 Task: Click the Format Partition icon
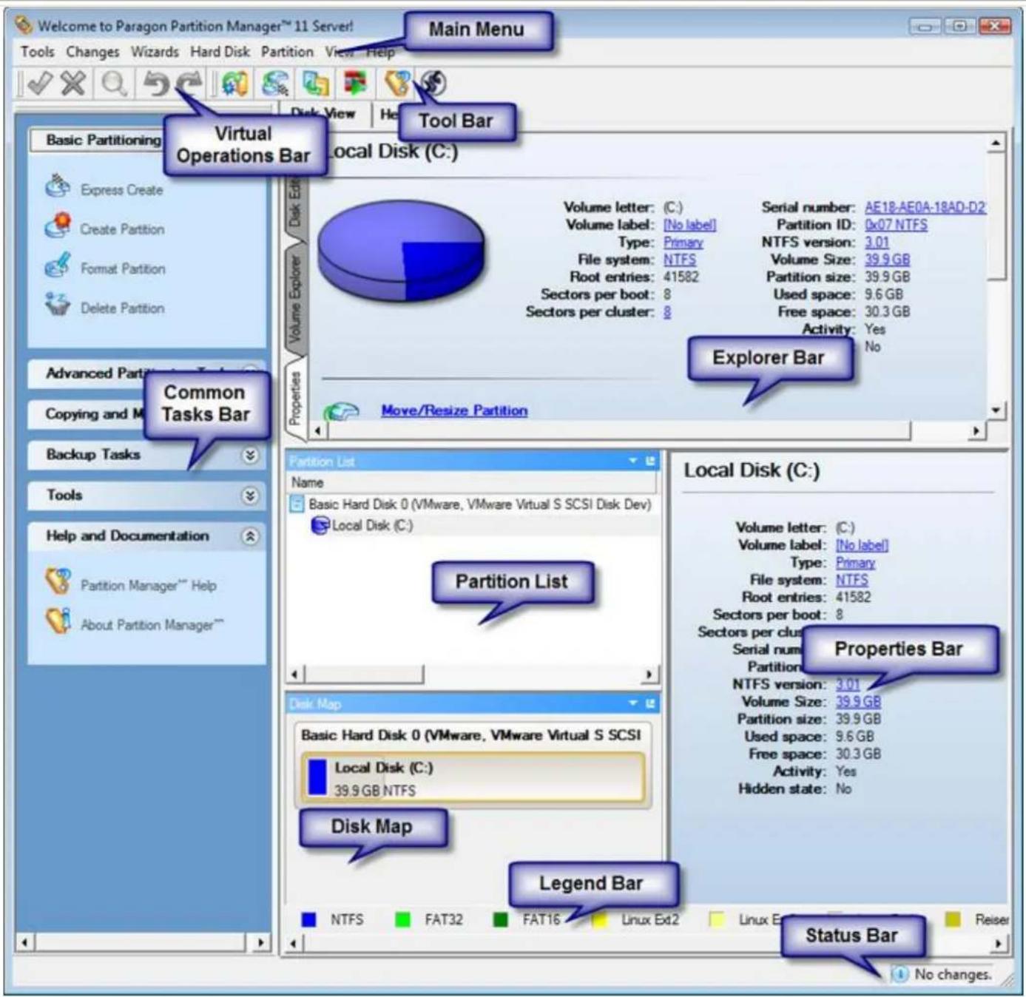click(57, 265)
